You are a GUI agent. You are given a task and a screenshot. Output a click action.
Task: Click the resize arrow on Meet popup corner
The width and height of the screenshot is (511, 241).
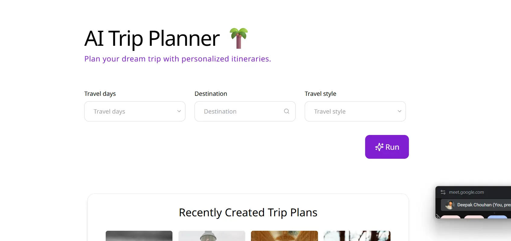438,216
